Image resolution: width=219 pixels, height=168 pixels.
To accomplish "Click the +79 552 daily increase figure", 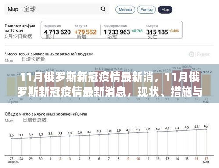I will tap(86, 32).
